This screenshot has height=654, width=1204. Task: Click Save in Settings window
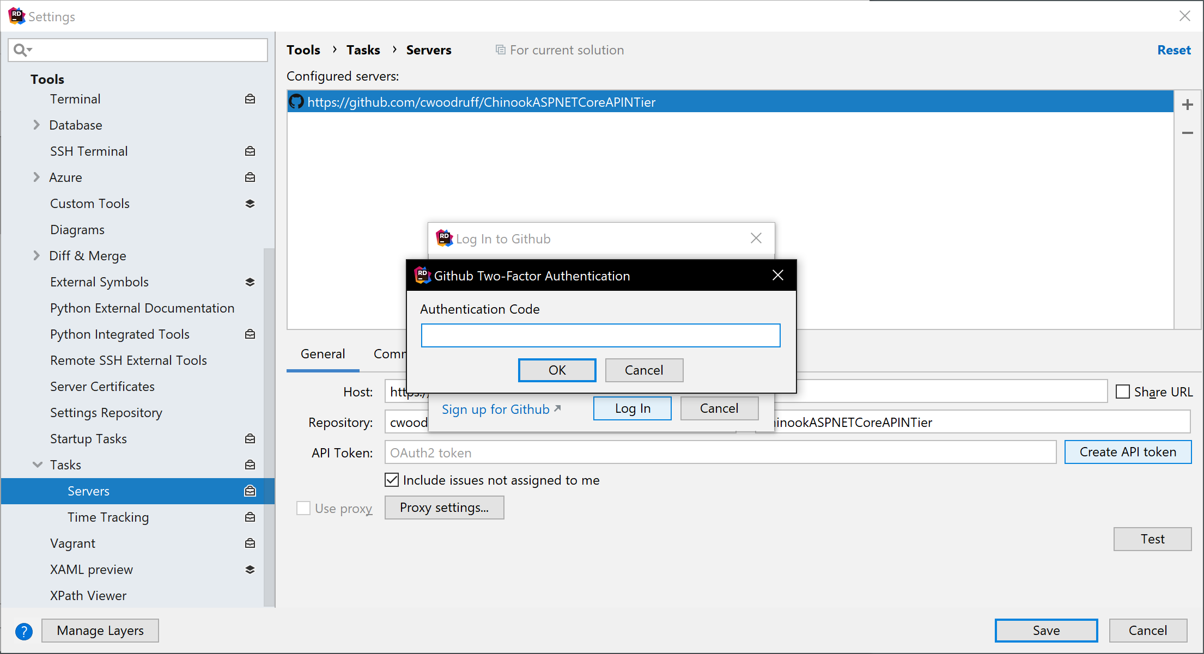coord(1046,631)
